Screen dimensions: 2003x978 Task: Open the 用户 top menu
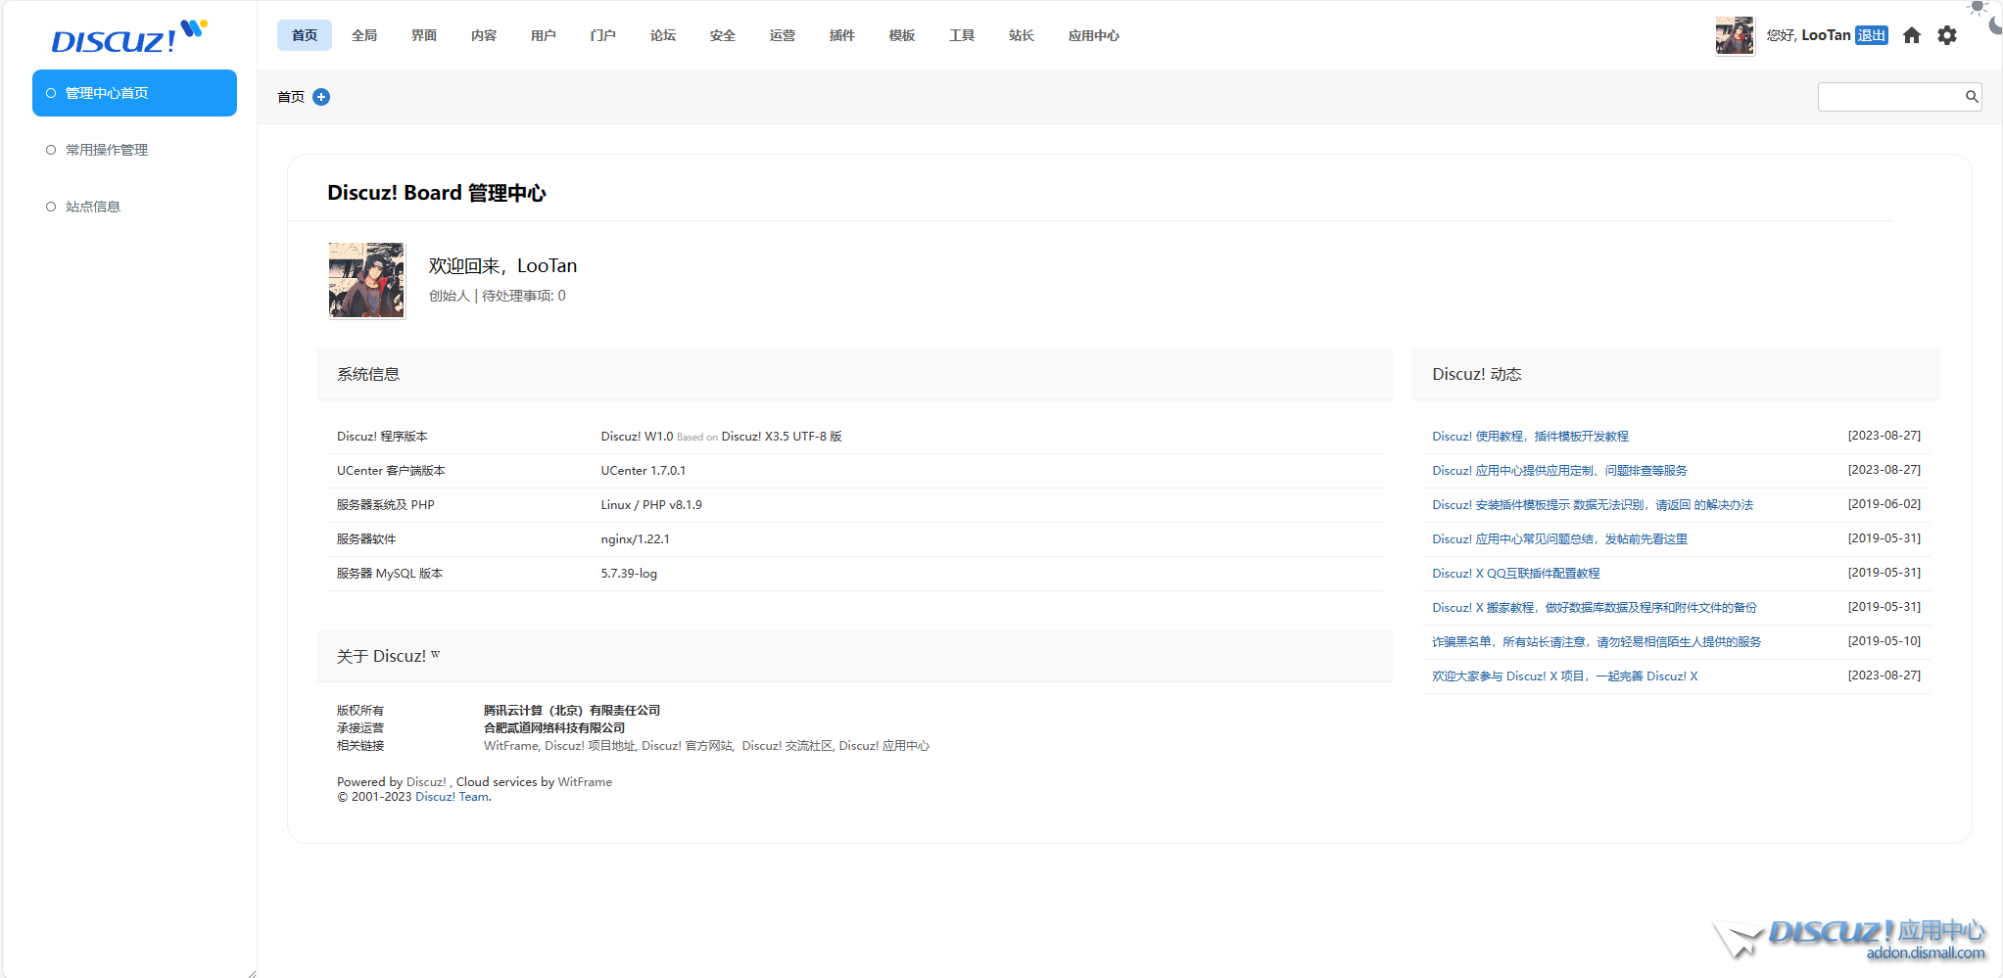click(x=544, y=35)
